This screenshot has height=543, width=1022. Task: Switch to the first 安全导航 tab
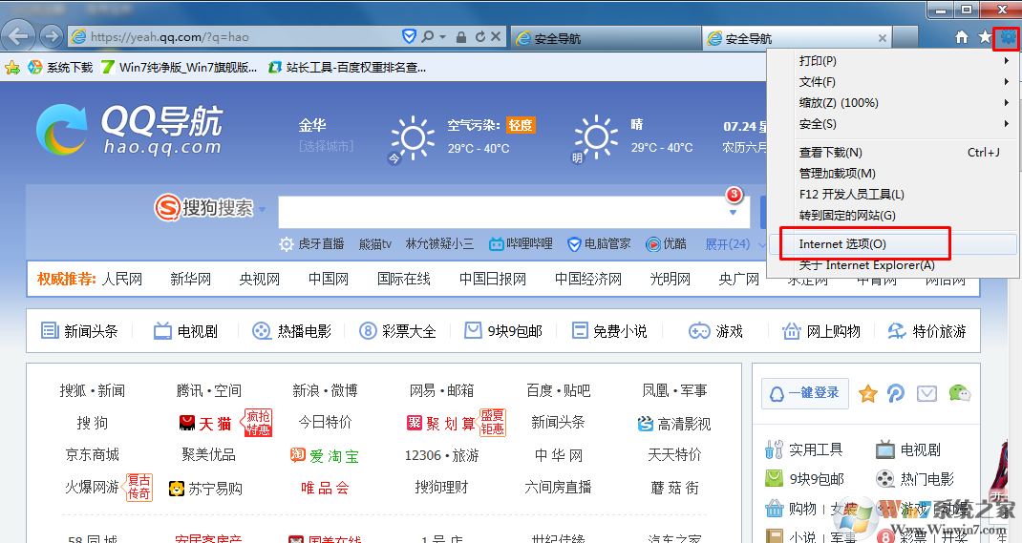pyautogui.click(x=606, y=38)
